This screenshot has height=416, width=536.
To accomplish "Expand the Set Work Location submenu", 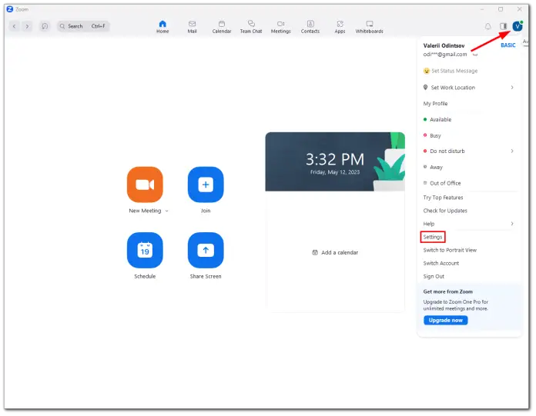I will pos(512,88).
